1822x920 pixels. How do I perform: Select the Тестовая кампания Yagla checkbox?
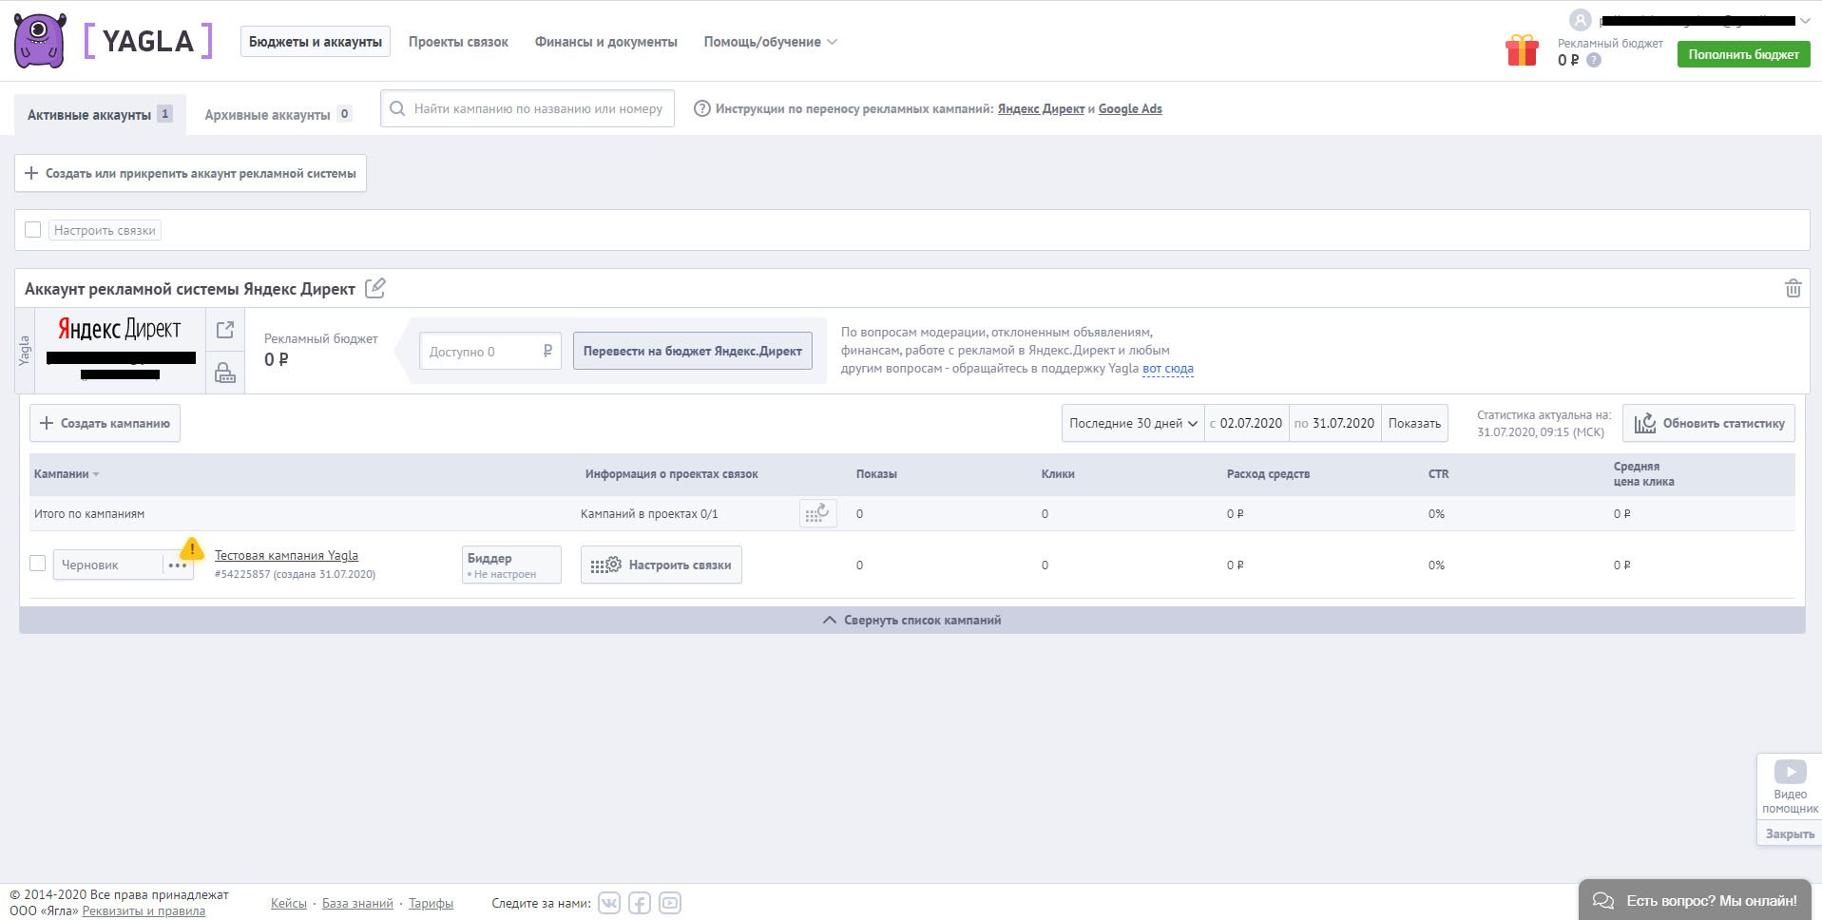click(x=38, y=564)
